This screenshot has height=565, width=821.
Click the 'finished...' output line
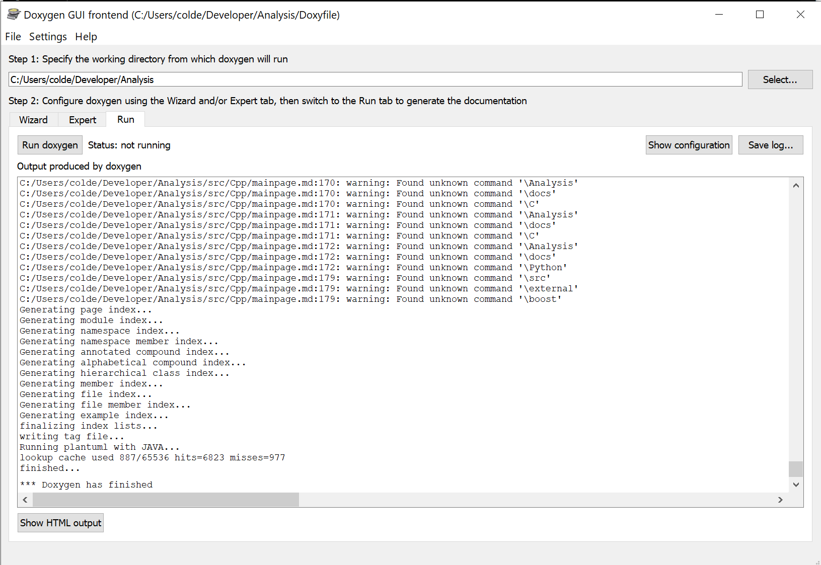click(50, 468)
